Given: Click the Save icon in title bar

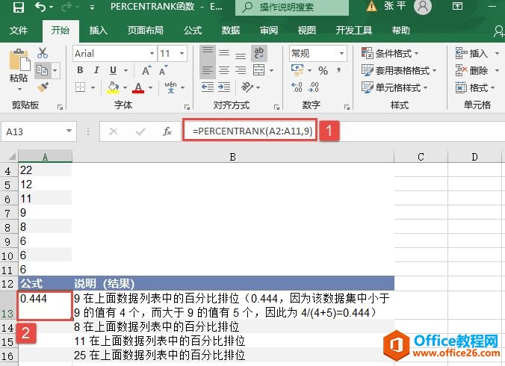Looking at the screenshot, I should tap(19, 7).
